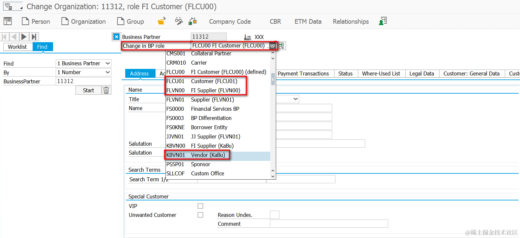Viewport: 520px width, 238px height.
Task: Click the factory organization icon beside XXX
Action: click(247, 37)
